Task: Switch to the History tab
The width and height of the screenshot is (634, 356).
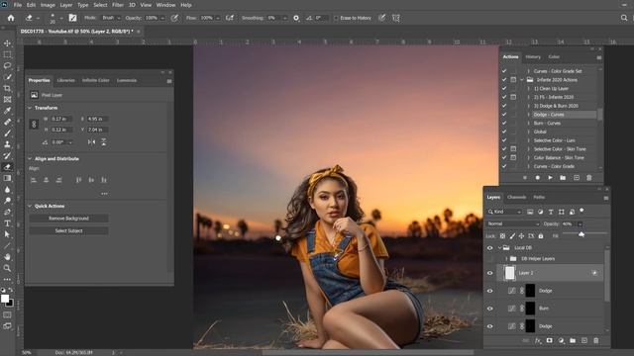Action: 533,57
